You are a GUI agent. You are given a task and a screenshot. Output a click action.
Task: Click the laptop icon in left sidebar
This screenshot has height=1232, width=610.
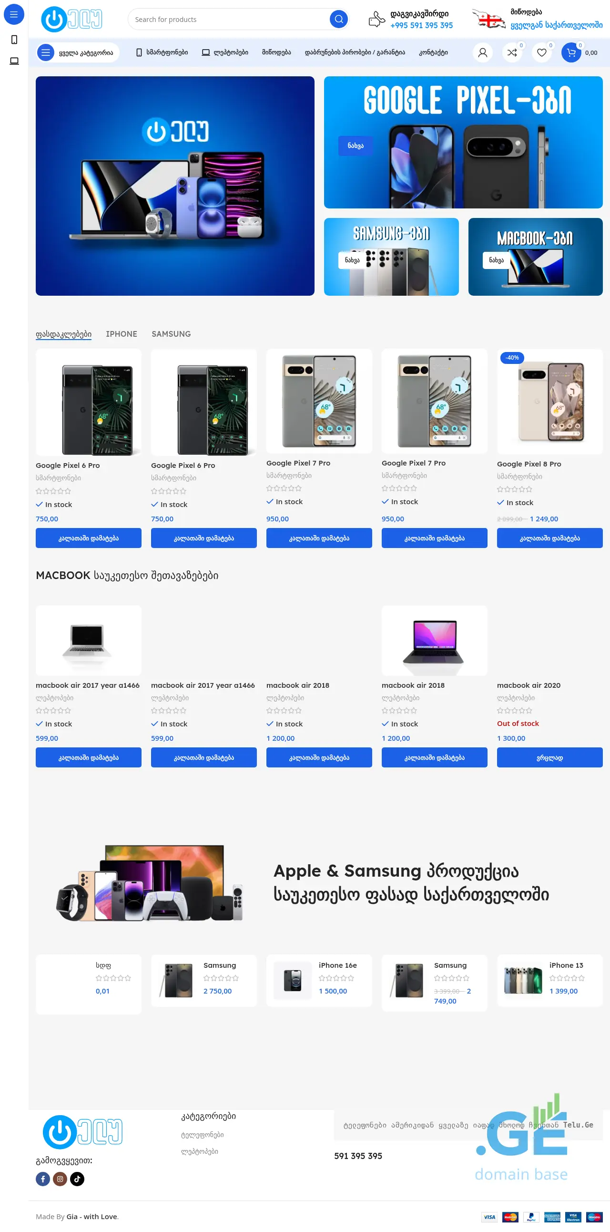pos(14,61)
